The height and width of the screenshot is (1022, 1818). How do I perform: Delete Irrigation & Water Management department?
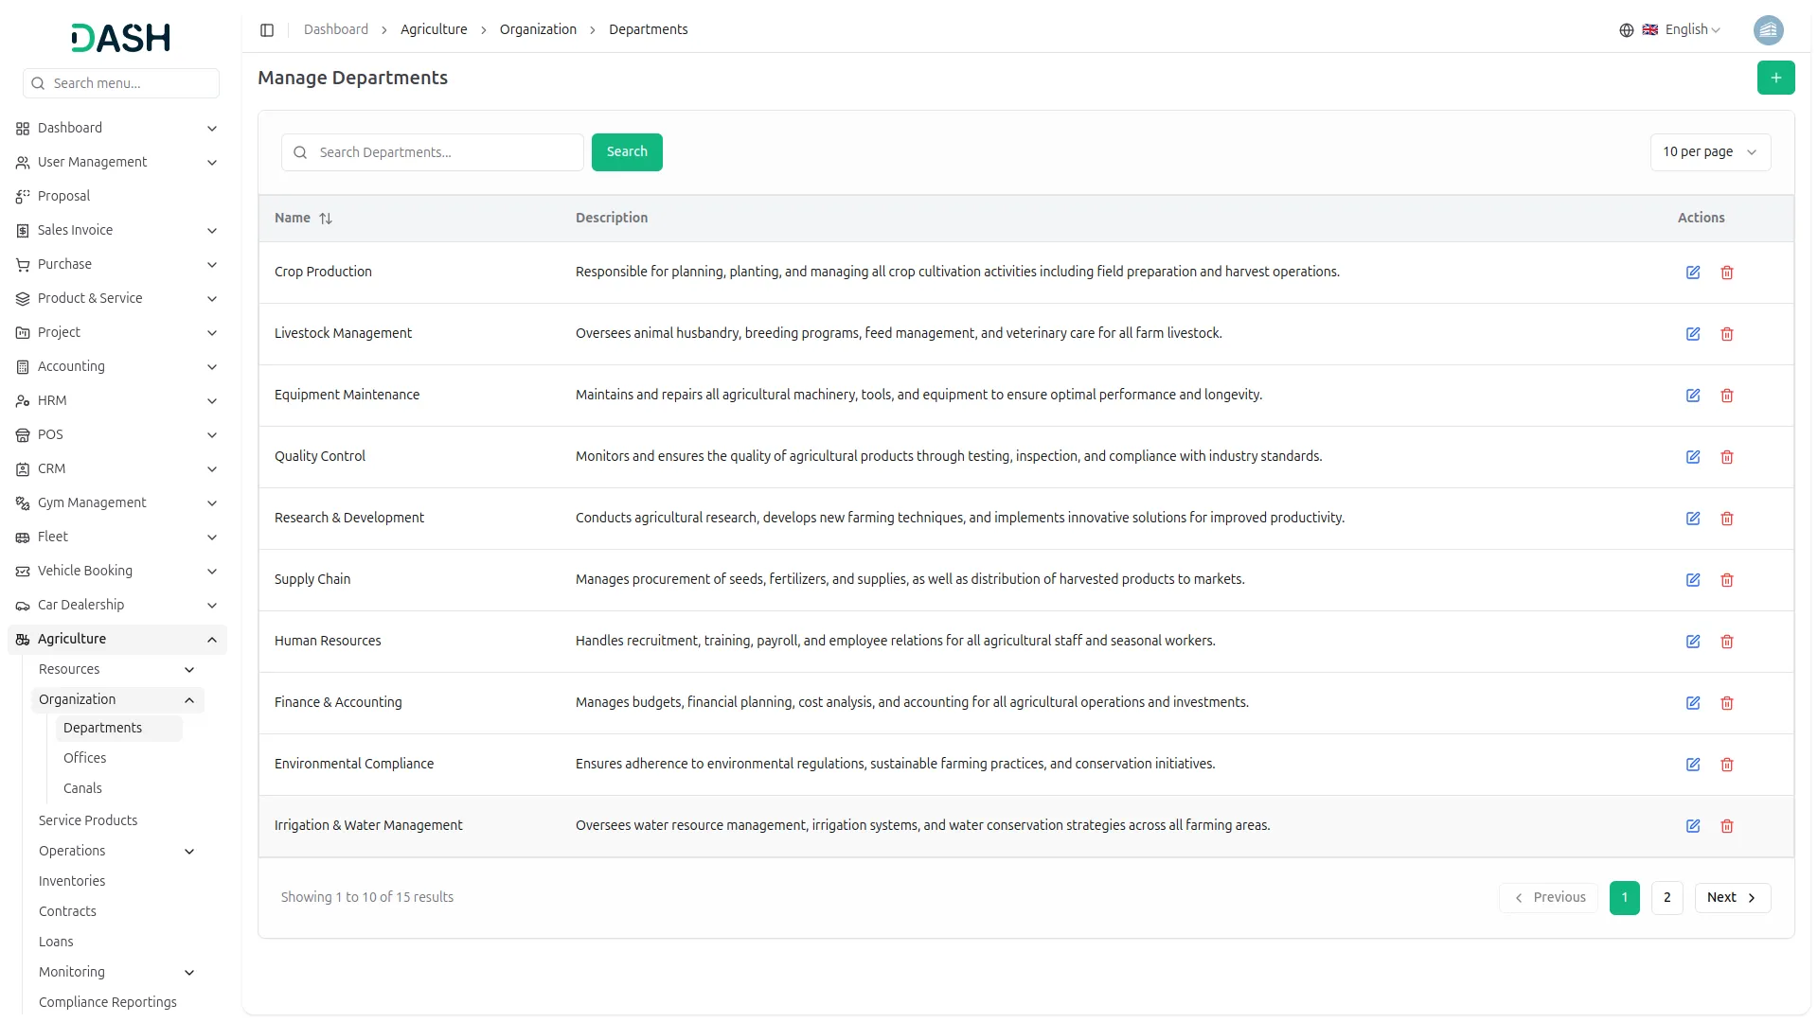pos(1727,826)
